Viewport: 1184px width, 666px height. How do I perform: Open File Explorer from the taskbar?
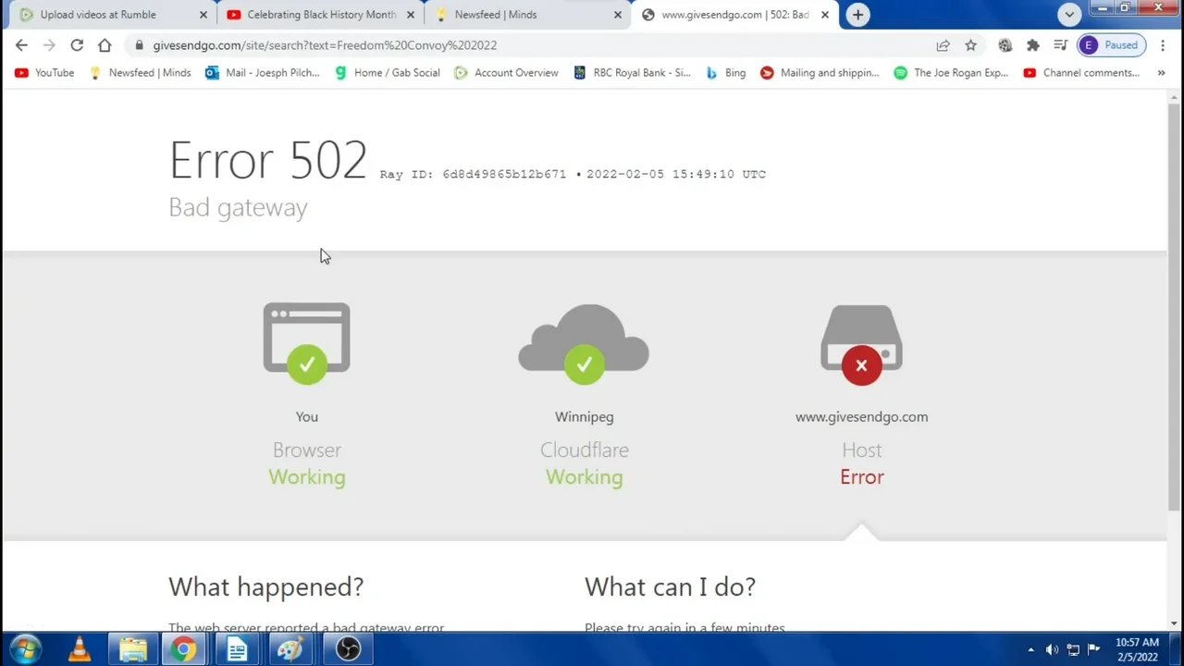pos(133,649)
